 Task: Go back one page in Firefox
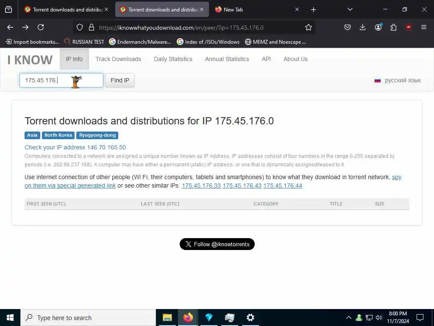10,27
